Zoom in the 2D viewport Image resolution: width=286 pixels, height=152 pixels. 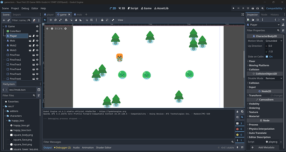pos(65,29)
